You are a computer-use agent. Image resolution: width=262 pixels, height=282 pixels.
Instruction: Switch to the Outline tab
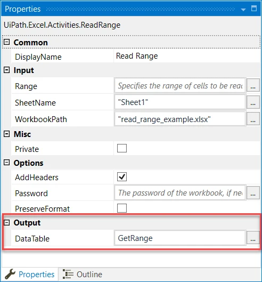click(x=83, y=275)
